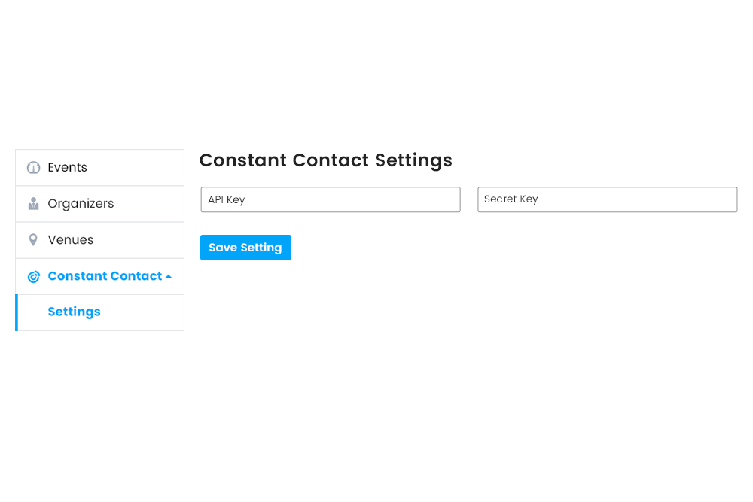This screenshot has height=502, width=753.
Task: Click into the API Key field
Action: [x=330, y=199]
